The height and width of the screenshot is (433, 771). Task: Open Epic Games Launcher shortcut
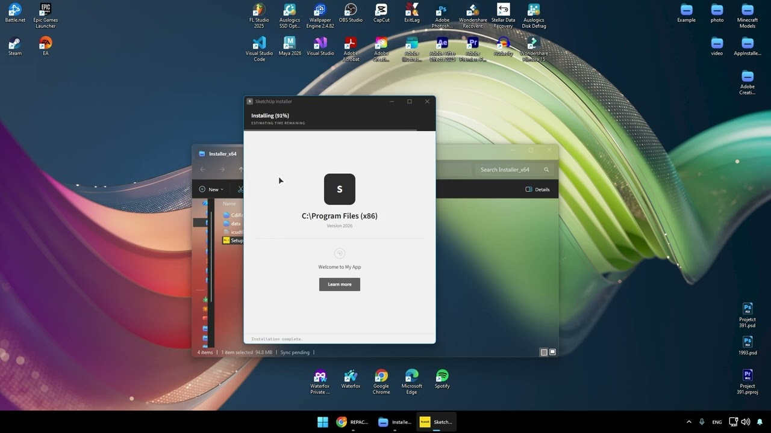46,16
